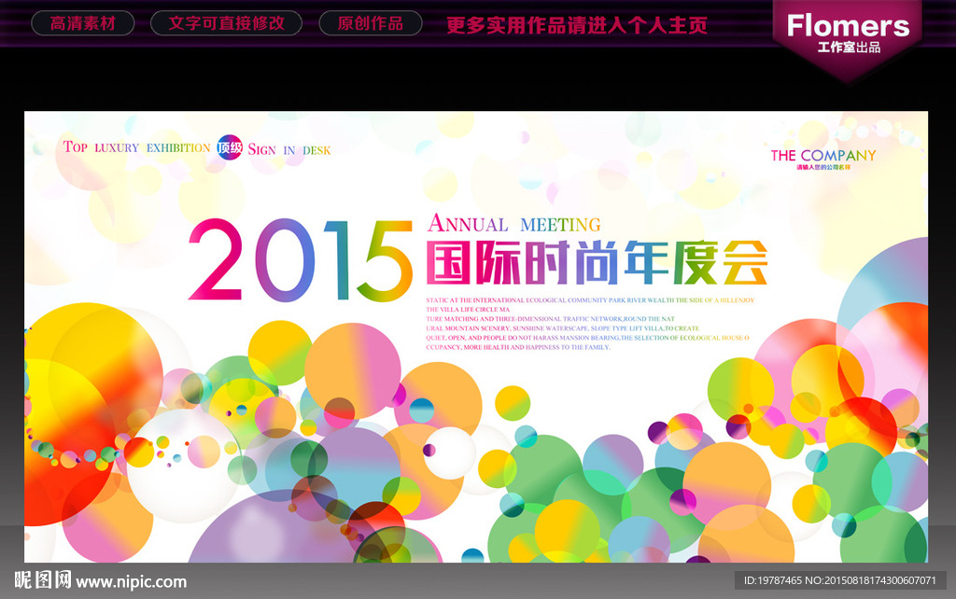Click the banner artwork preview image

pos(476,337)
